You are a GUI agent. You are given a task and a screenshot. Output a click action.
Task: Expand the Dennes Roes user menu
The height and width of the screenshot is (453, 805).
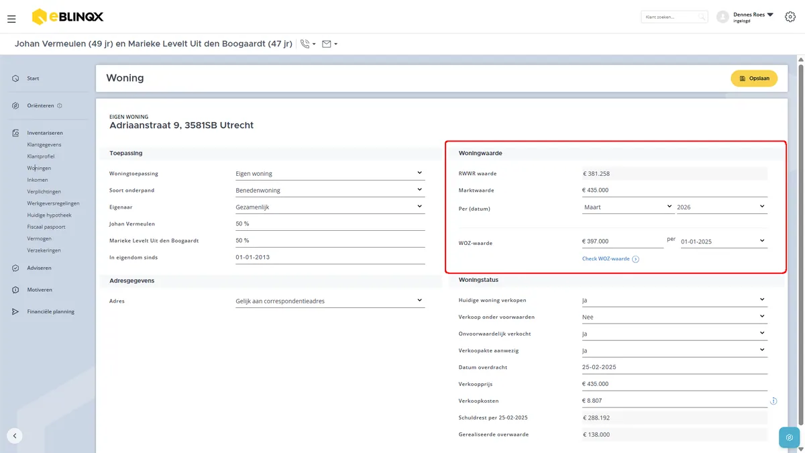pos(769,14)
